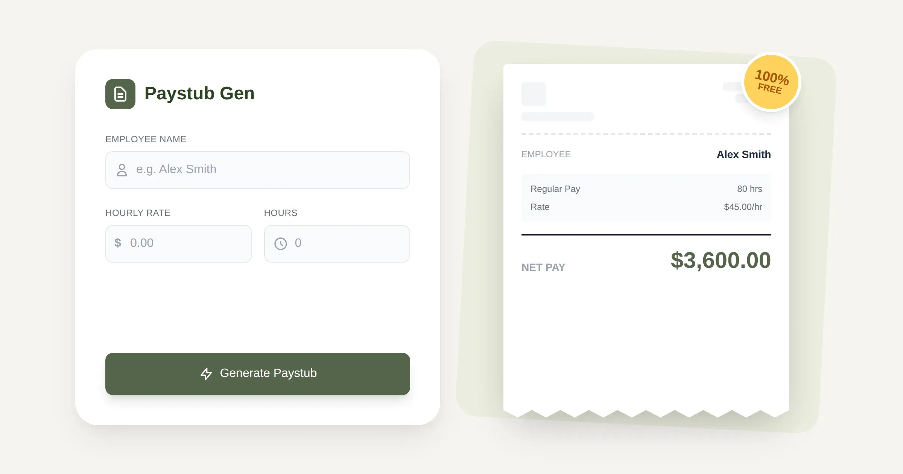Image resolution: width=903 pixels, height=474 pixels.
Task: Click the $3,600.00 net pay amount
Action: 721,260
